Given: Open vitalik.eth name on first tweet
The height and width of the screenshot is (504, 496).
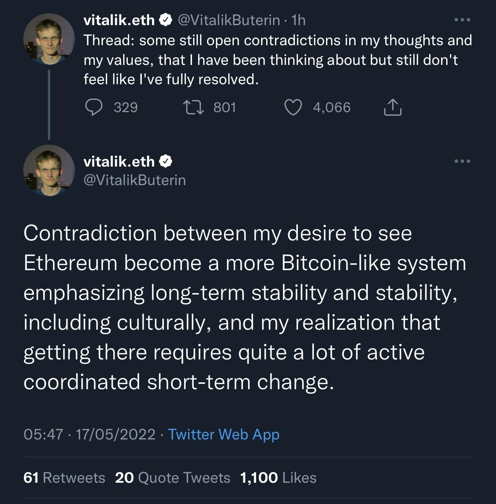Looking at the screenshot, I should pyautogui.click(x=119, y=20).
